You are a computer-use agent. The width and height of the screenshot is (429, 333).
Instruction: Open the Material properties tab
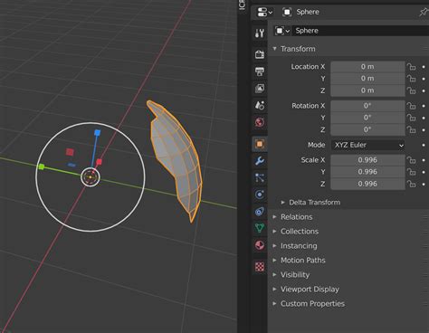(x=260, y=245)
